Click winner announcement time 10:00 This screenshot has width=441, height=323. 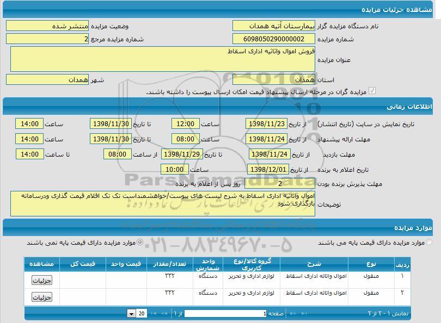click(174, 169)
